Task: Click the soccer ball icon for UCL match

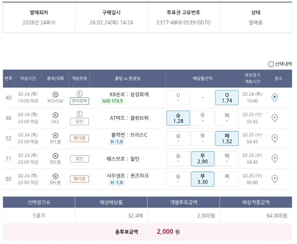Action: (56, 114)
